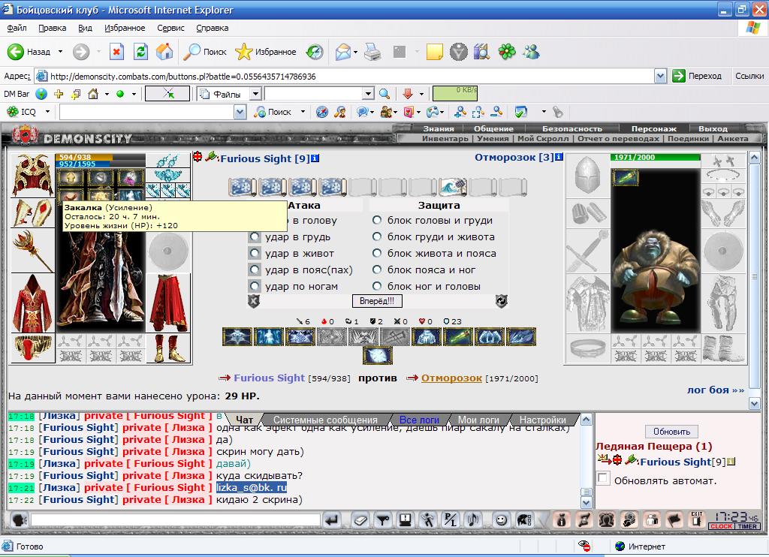Switch to the Мои логи tab
Viewport: 769px width, 557px height.
pyautogui.click(x=478, y=420)
